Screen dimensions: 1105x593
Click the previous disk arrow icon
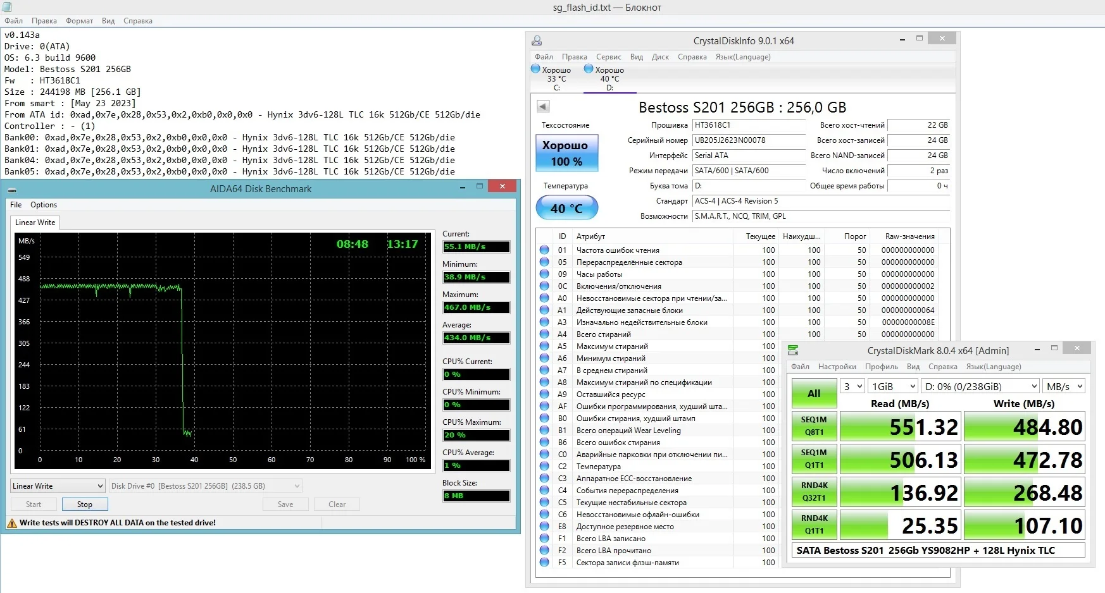(x=542, y=106)
